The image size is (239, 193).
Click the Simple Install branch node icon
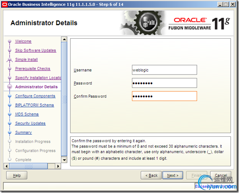10,60
